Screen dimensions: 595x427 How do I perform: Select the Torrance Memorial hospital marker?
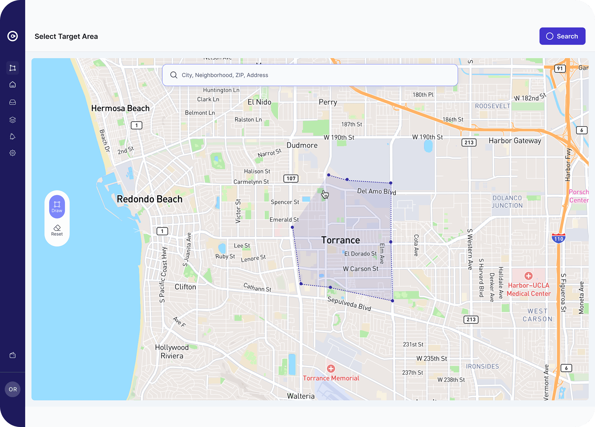[x=331, y=369]
